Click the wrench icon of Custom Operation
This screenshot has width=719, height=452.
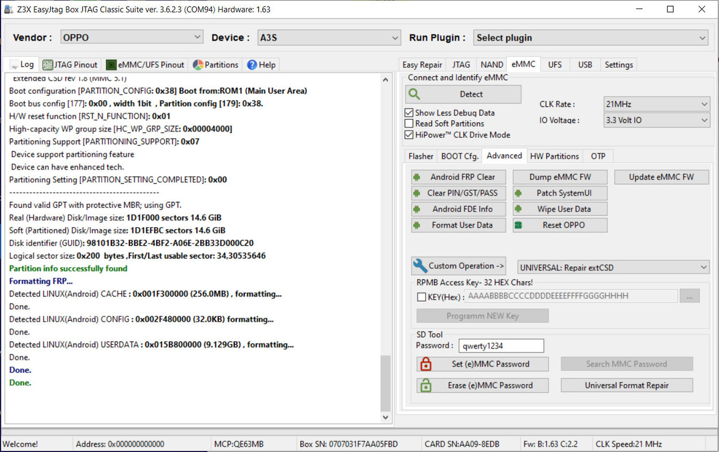click(420, 266)
